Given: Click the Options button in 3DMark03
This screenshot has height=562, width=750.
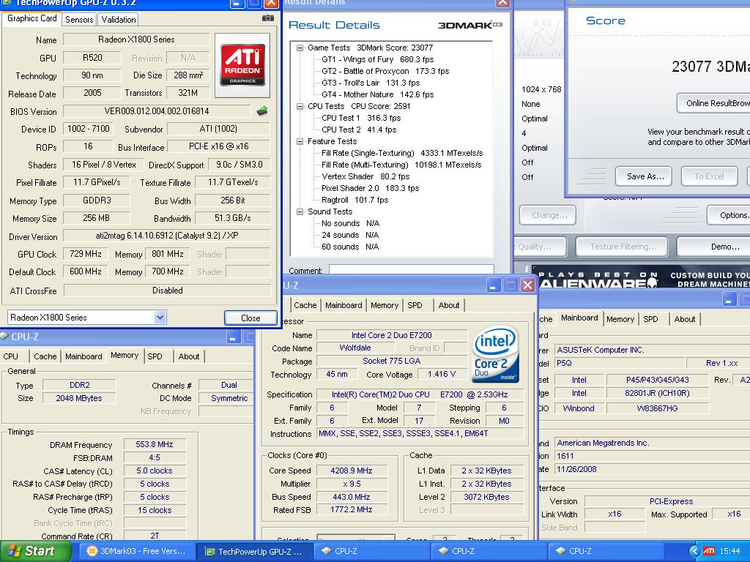Looking at the screenshot, I should click(729, 215).
